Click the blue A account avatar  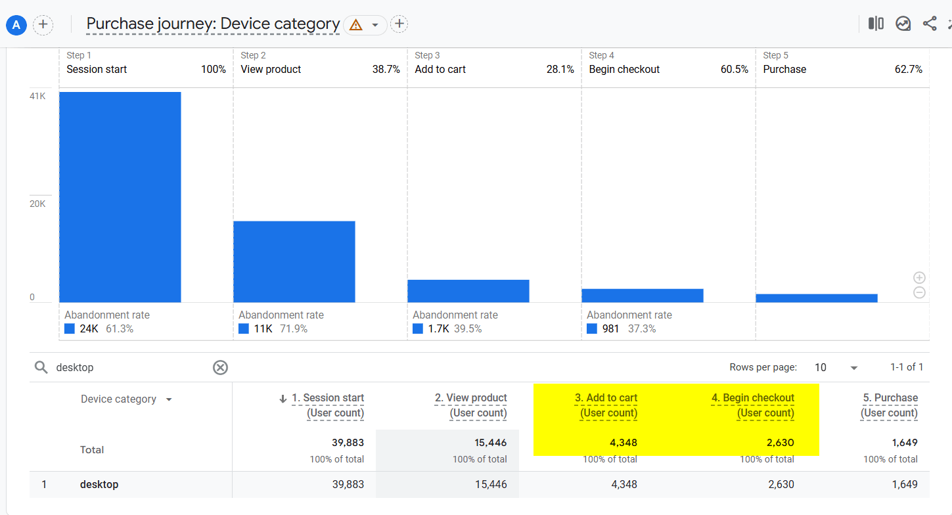coord(16,25)
